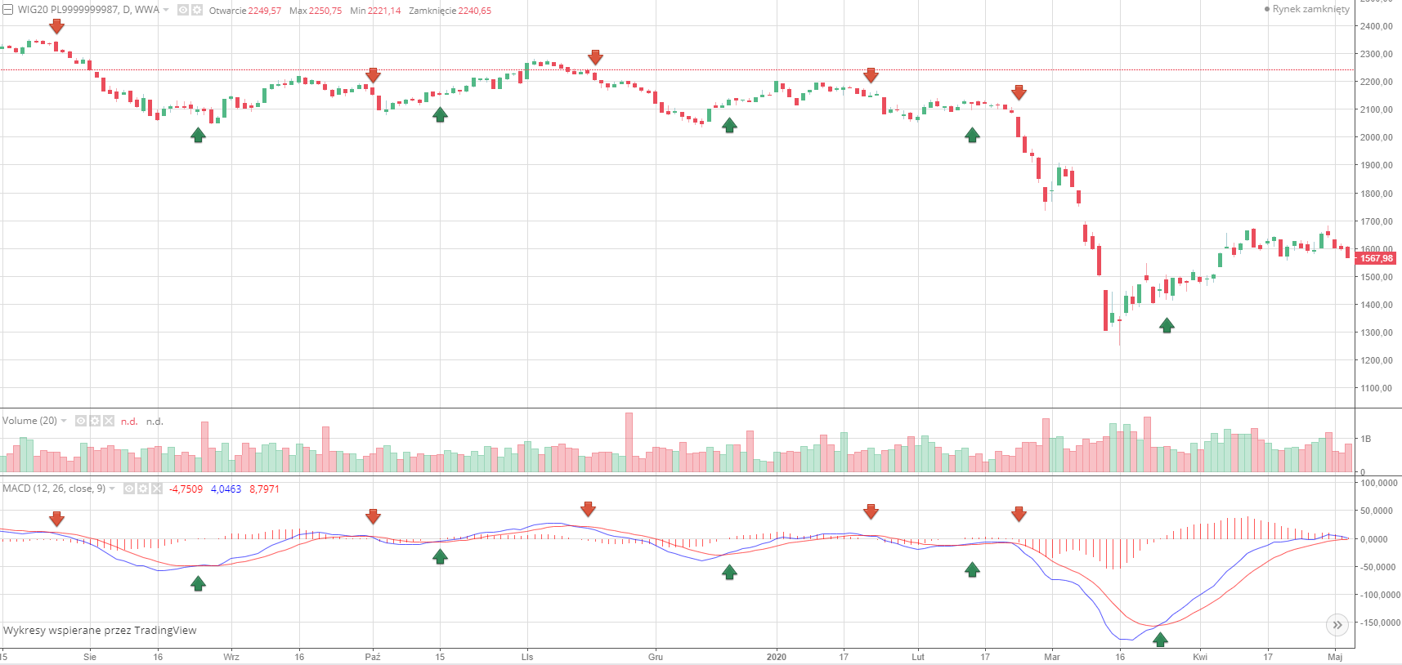The width and height of the screenshot is (1402, 665).
Task: Click the 1B volume axis label
Action: (1365, 439)
